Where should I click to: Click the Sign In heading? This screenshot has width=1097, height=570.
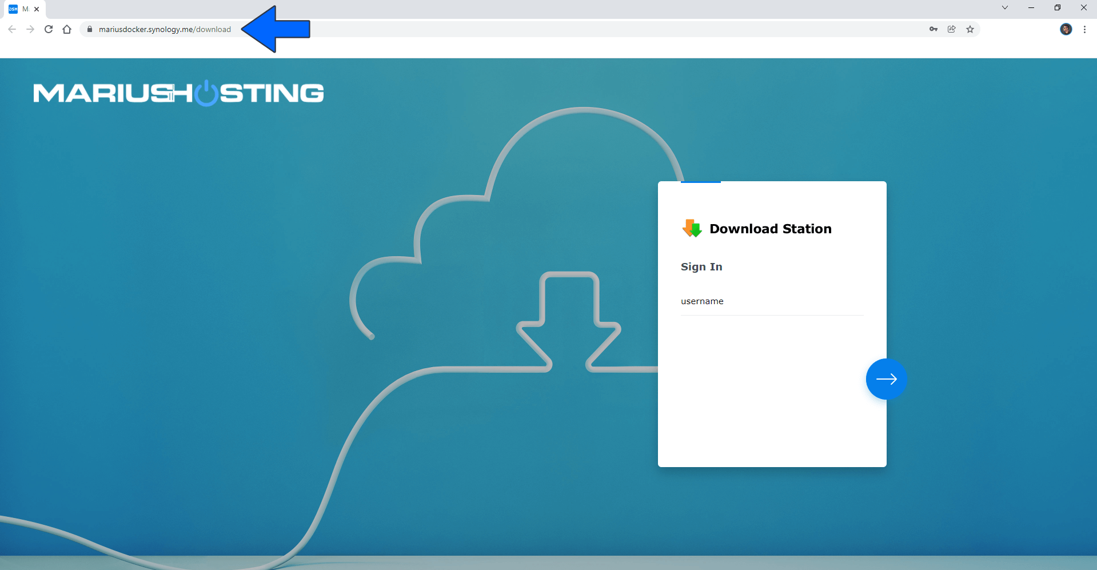pos(701,267)
